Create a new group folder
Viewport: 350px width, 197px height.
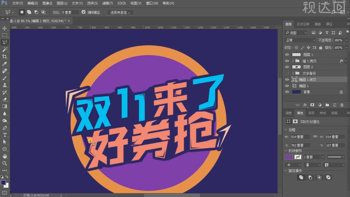point(327,105)
